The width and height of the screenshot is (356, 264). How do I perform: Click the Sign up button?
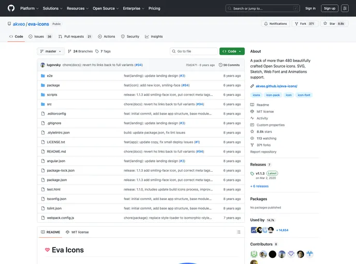(x=330, y=8)
